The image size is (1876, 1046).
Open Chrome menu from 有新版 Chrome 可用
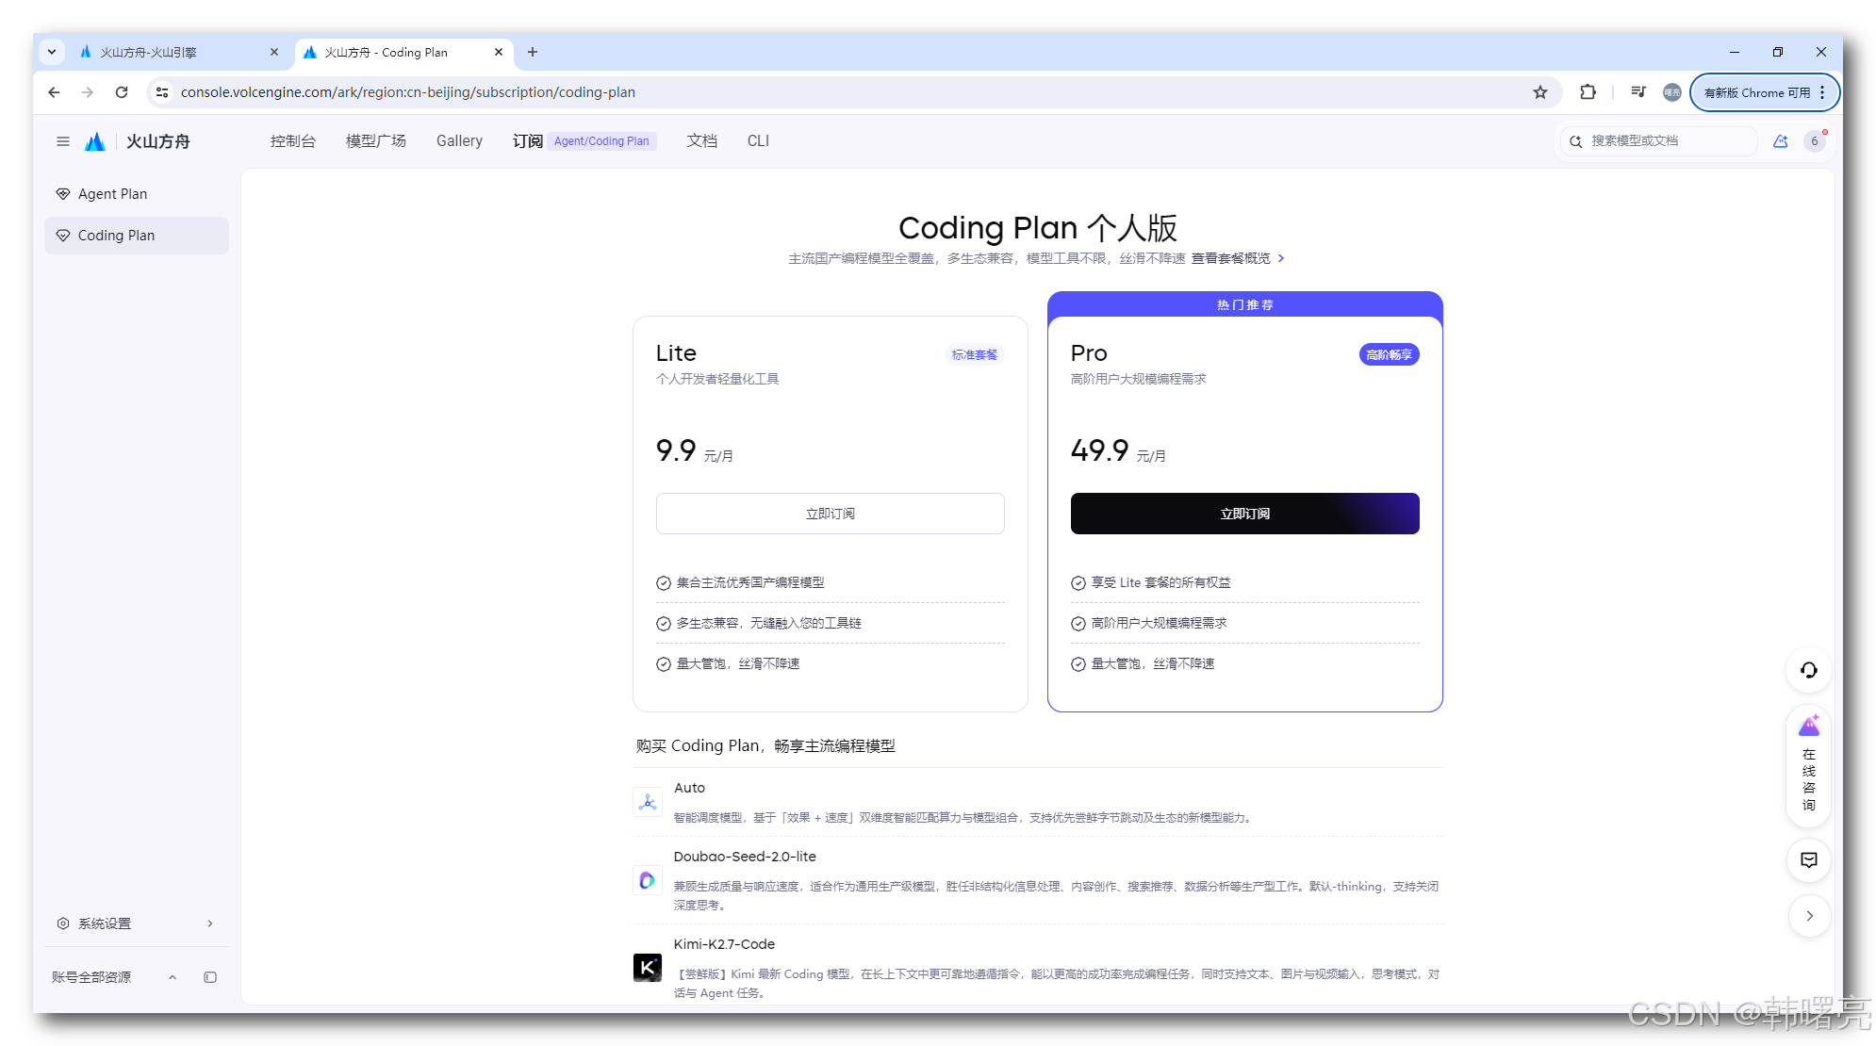point(1765,92)
